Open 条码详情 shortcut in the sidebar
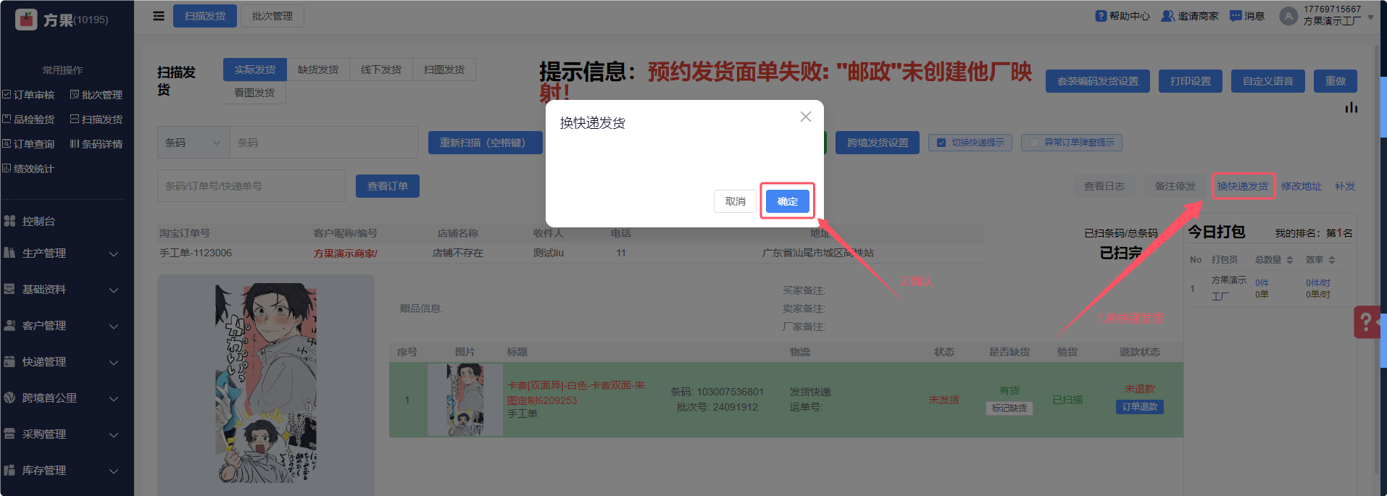 (96, 144)
